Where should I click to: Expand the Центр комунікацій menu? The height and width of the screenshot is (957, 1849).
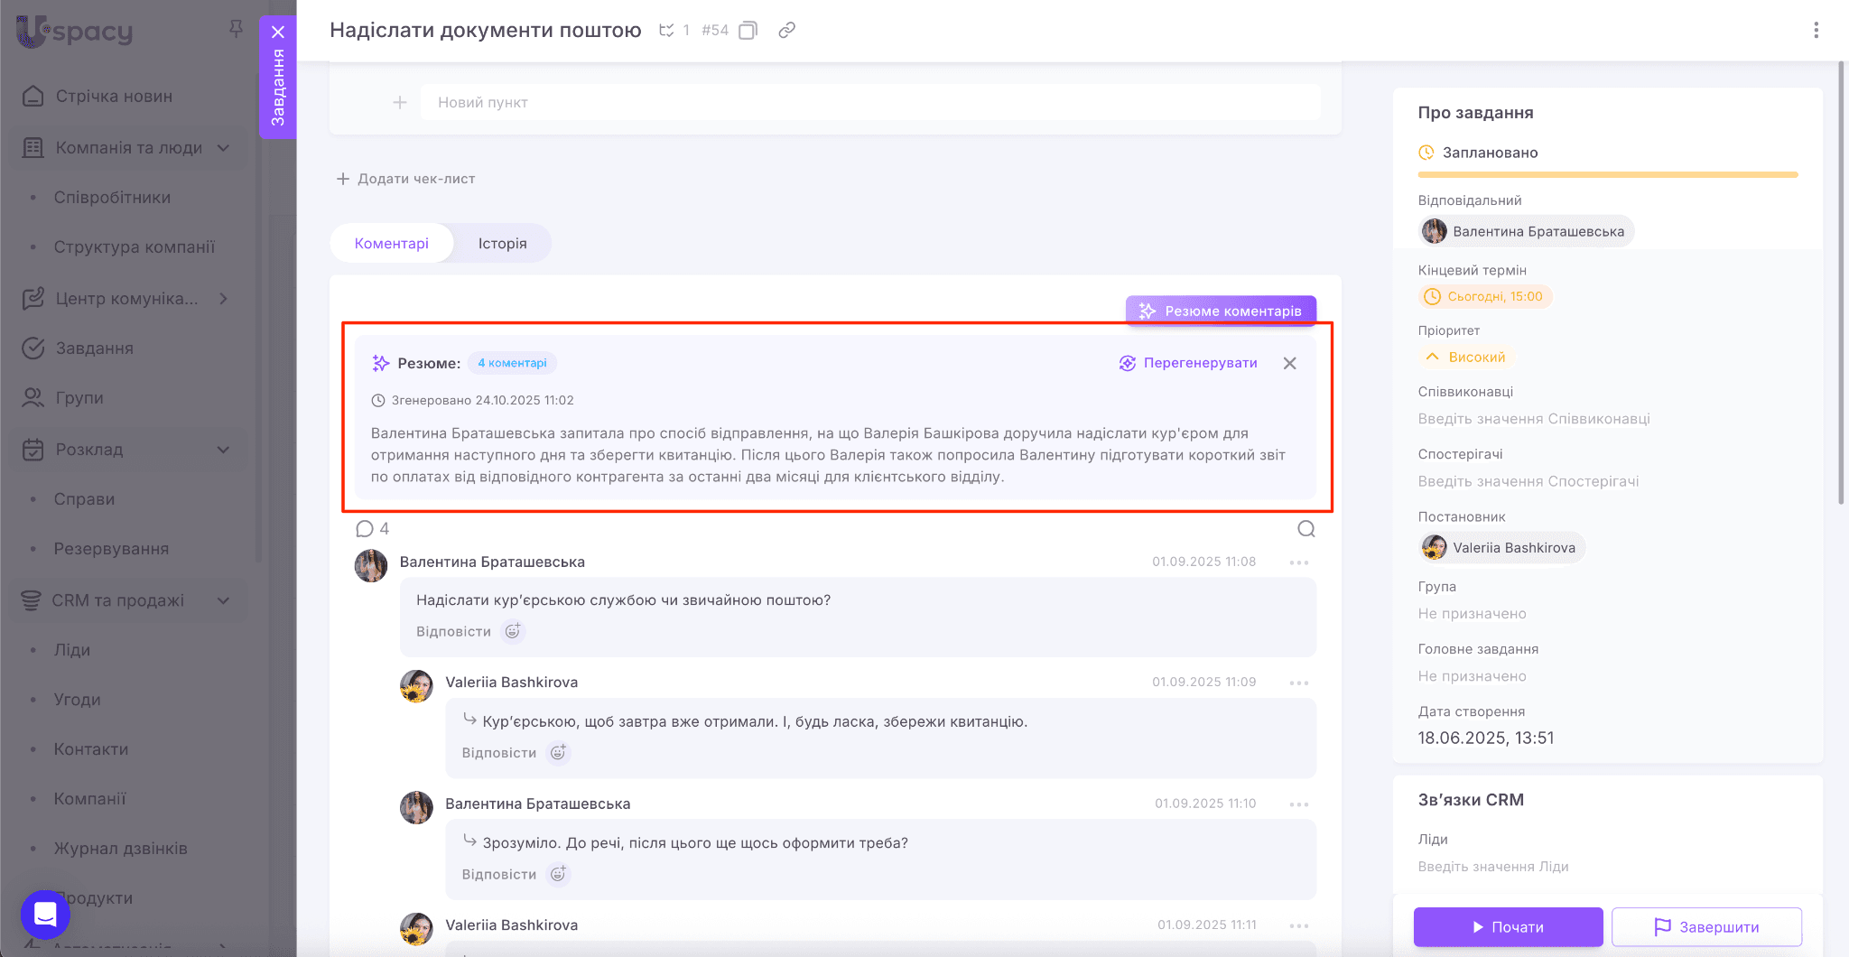[223, 299]
